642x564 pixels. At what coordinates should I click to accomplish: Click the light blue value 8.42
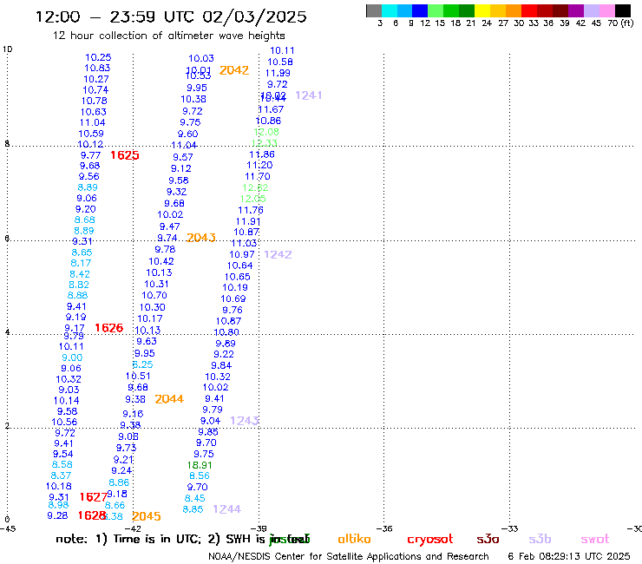click(x=80, y=274)
